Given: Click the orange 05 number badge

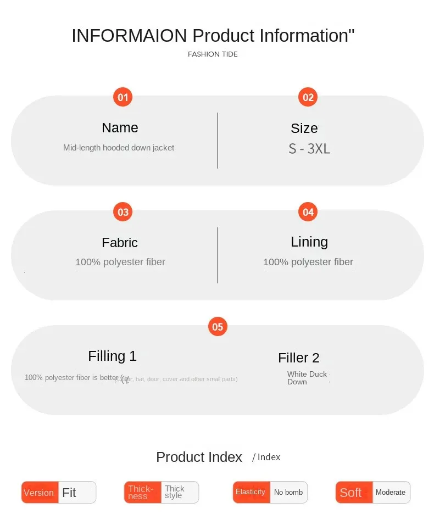Looking at the screenshot, I should tap(218, 327).
